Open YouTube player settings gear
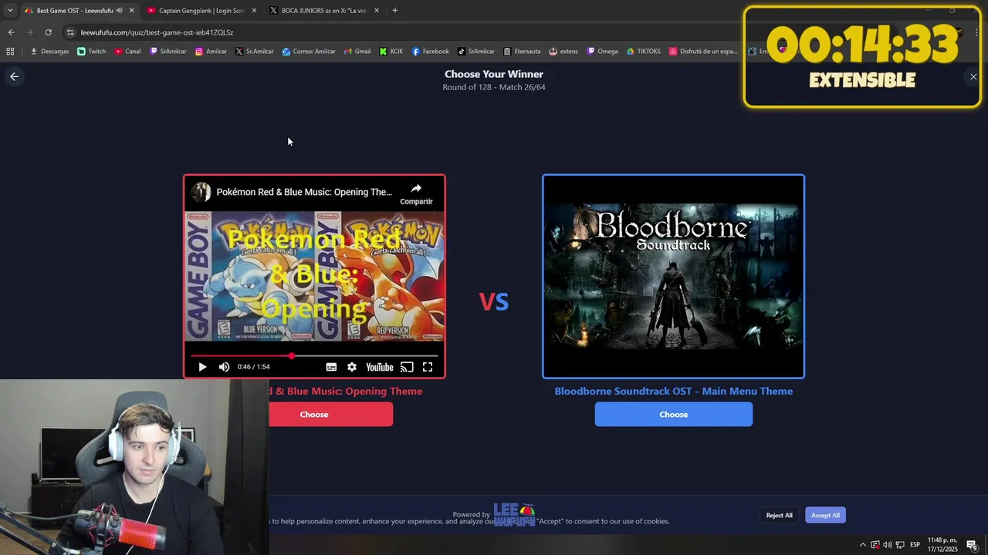The image size is (988, 555). (x=352, y=367)
